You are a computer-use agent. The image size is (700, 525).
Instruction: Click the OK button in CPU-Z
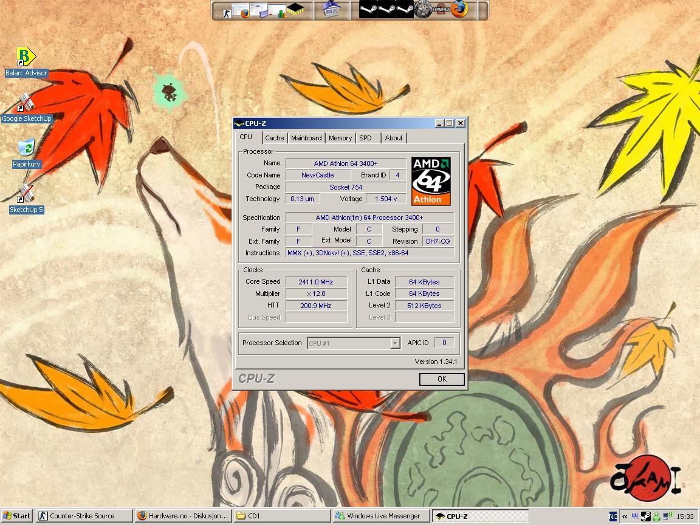click(442, 379)
